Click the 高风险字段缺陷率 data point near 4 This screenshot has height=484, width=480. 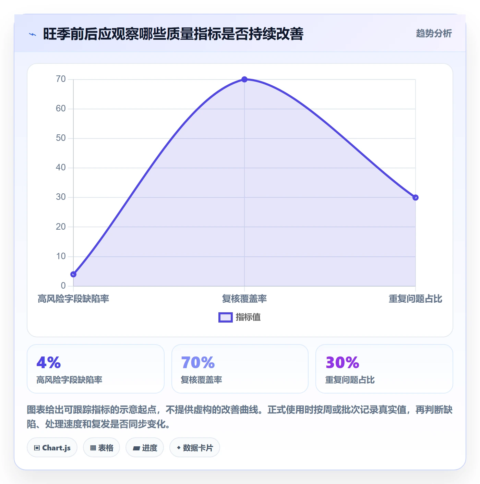73,274
